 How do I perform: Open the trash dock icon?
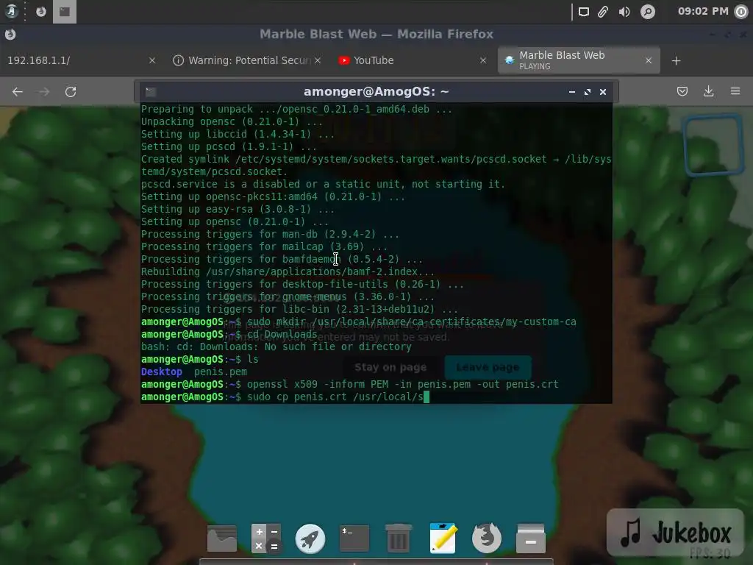(398, 538)
